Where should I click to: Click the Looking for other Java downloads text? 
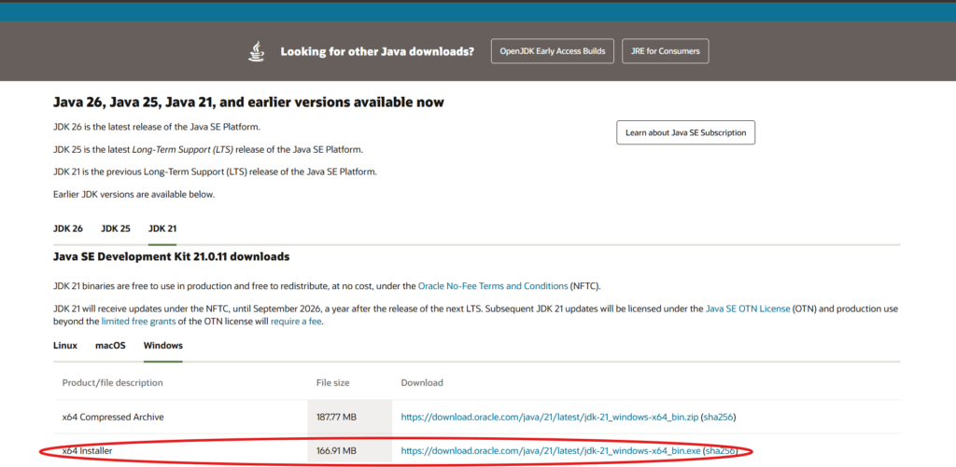tap(377, 52)
